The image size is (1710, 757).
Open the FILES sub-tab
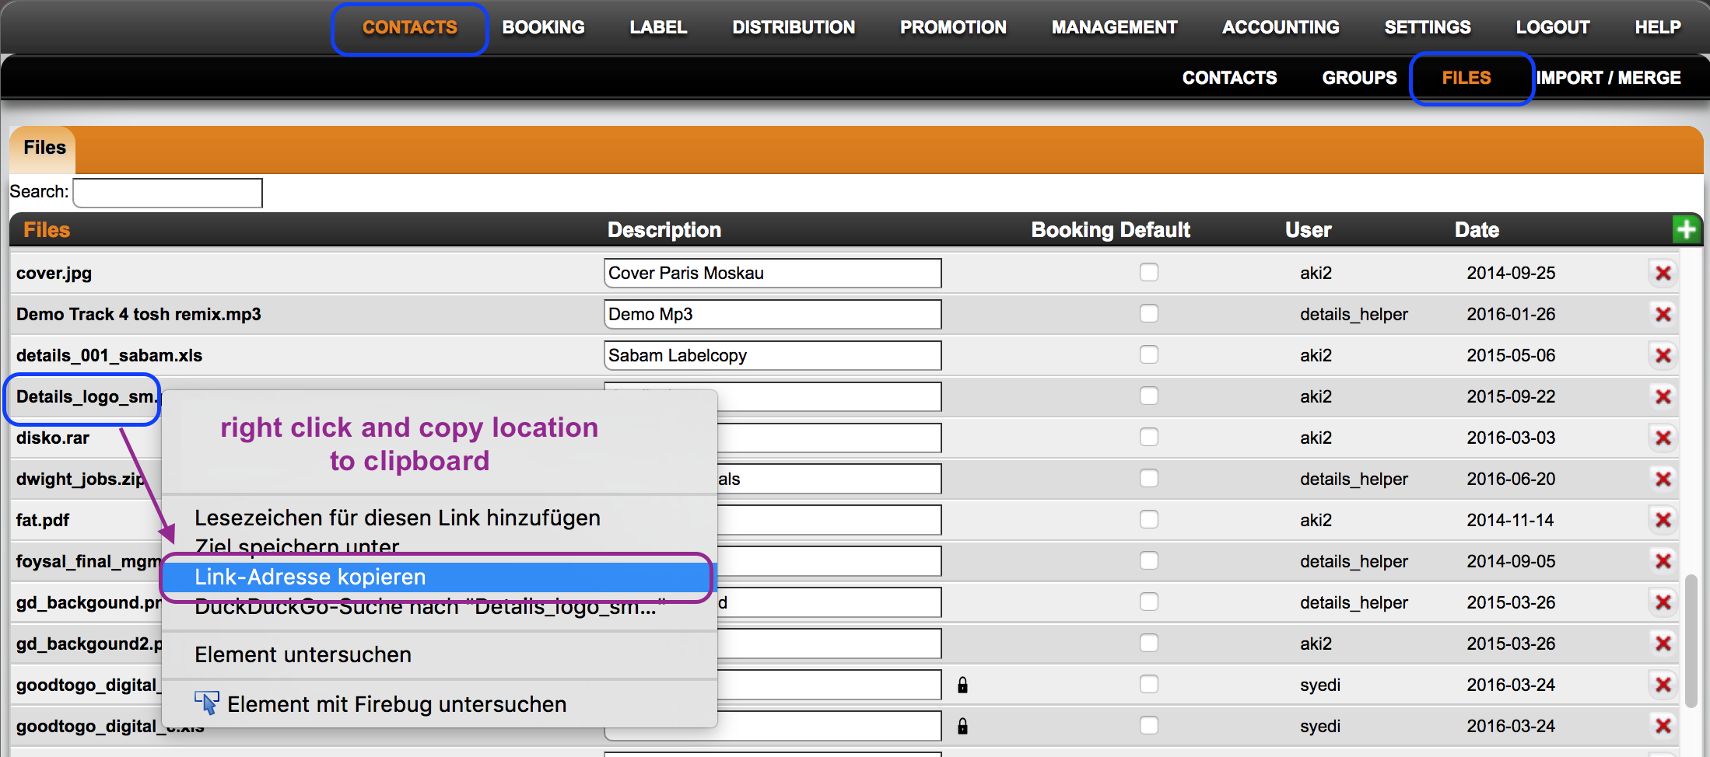pyautogui.click(x=1466, y=78)
